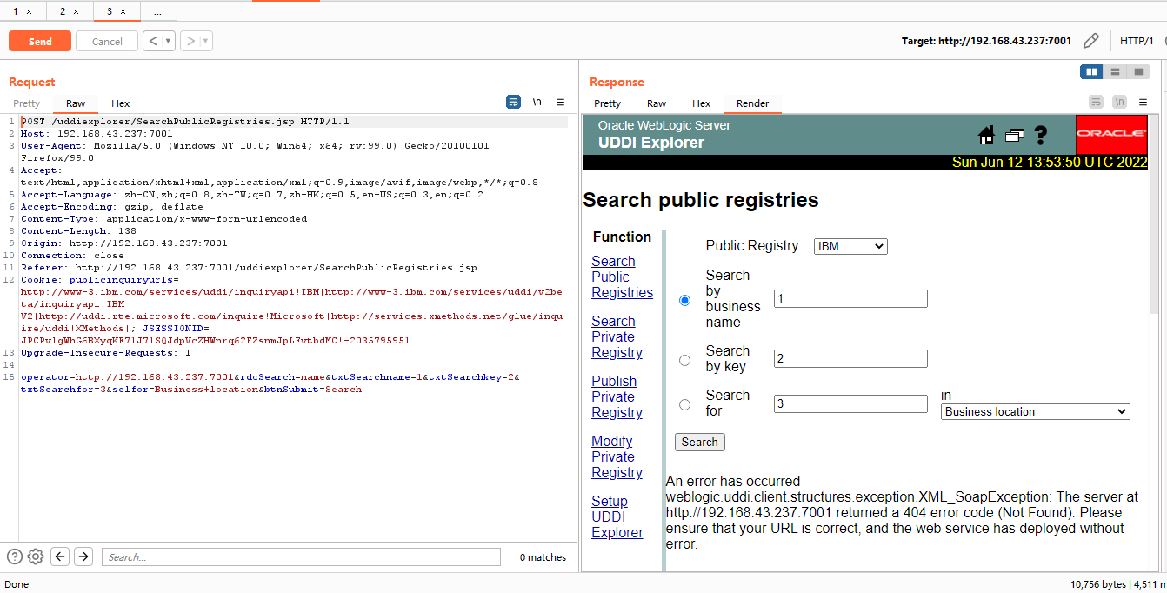The width and height of the screenshot is (1167, 593).
Task: Close Repeater tab 1
Action: click(29, 11)
